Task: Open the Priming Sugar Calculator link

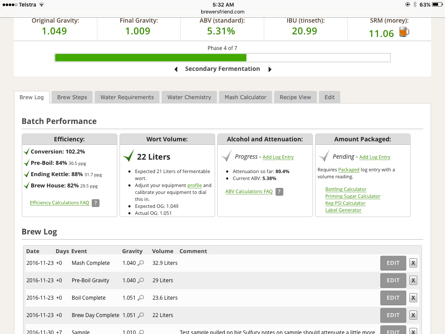Action: [x=353, y=196]
